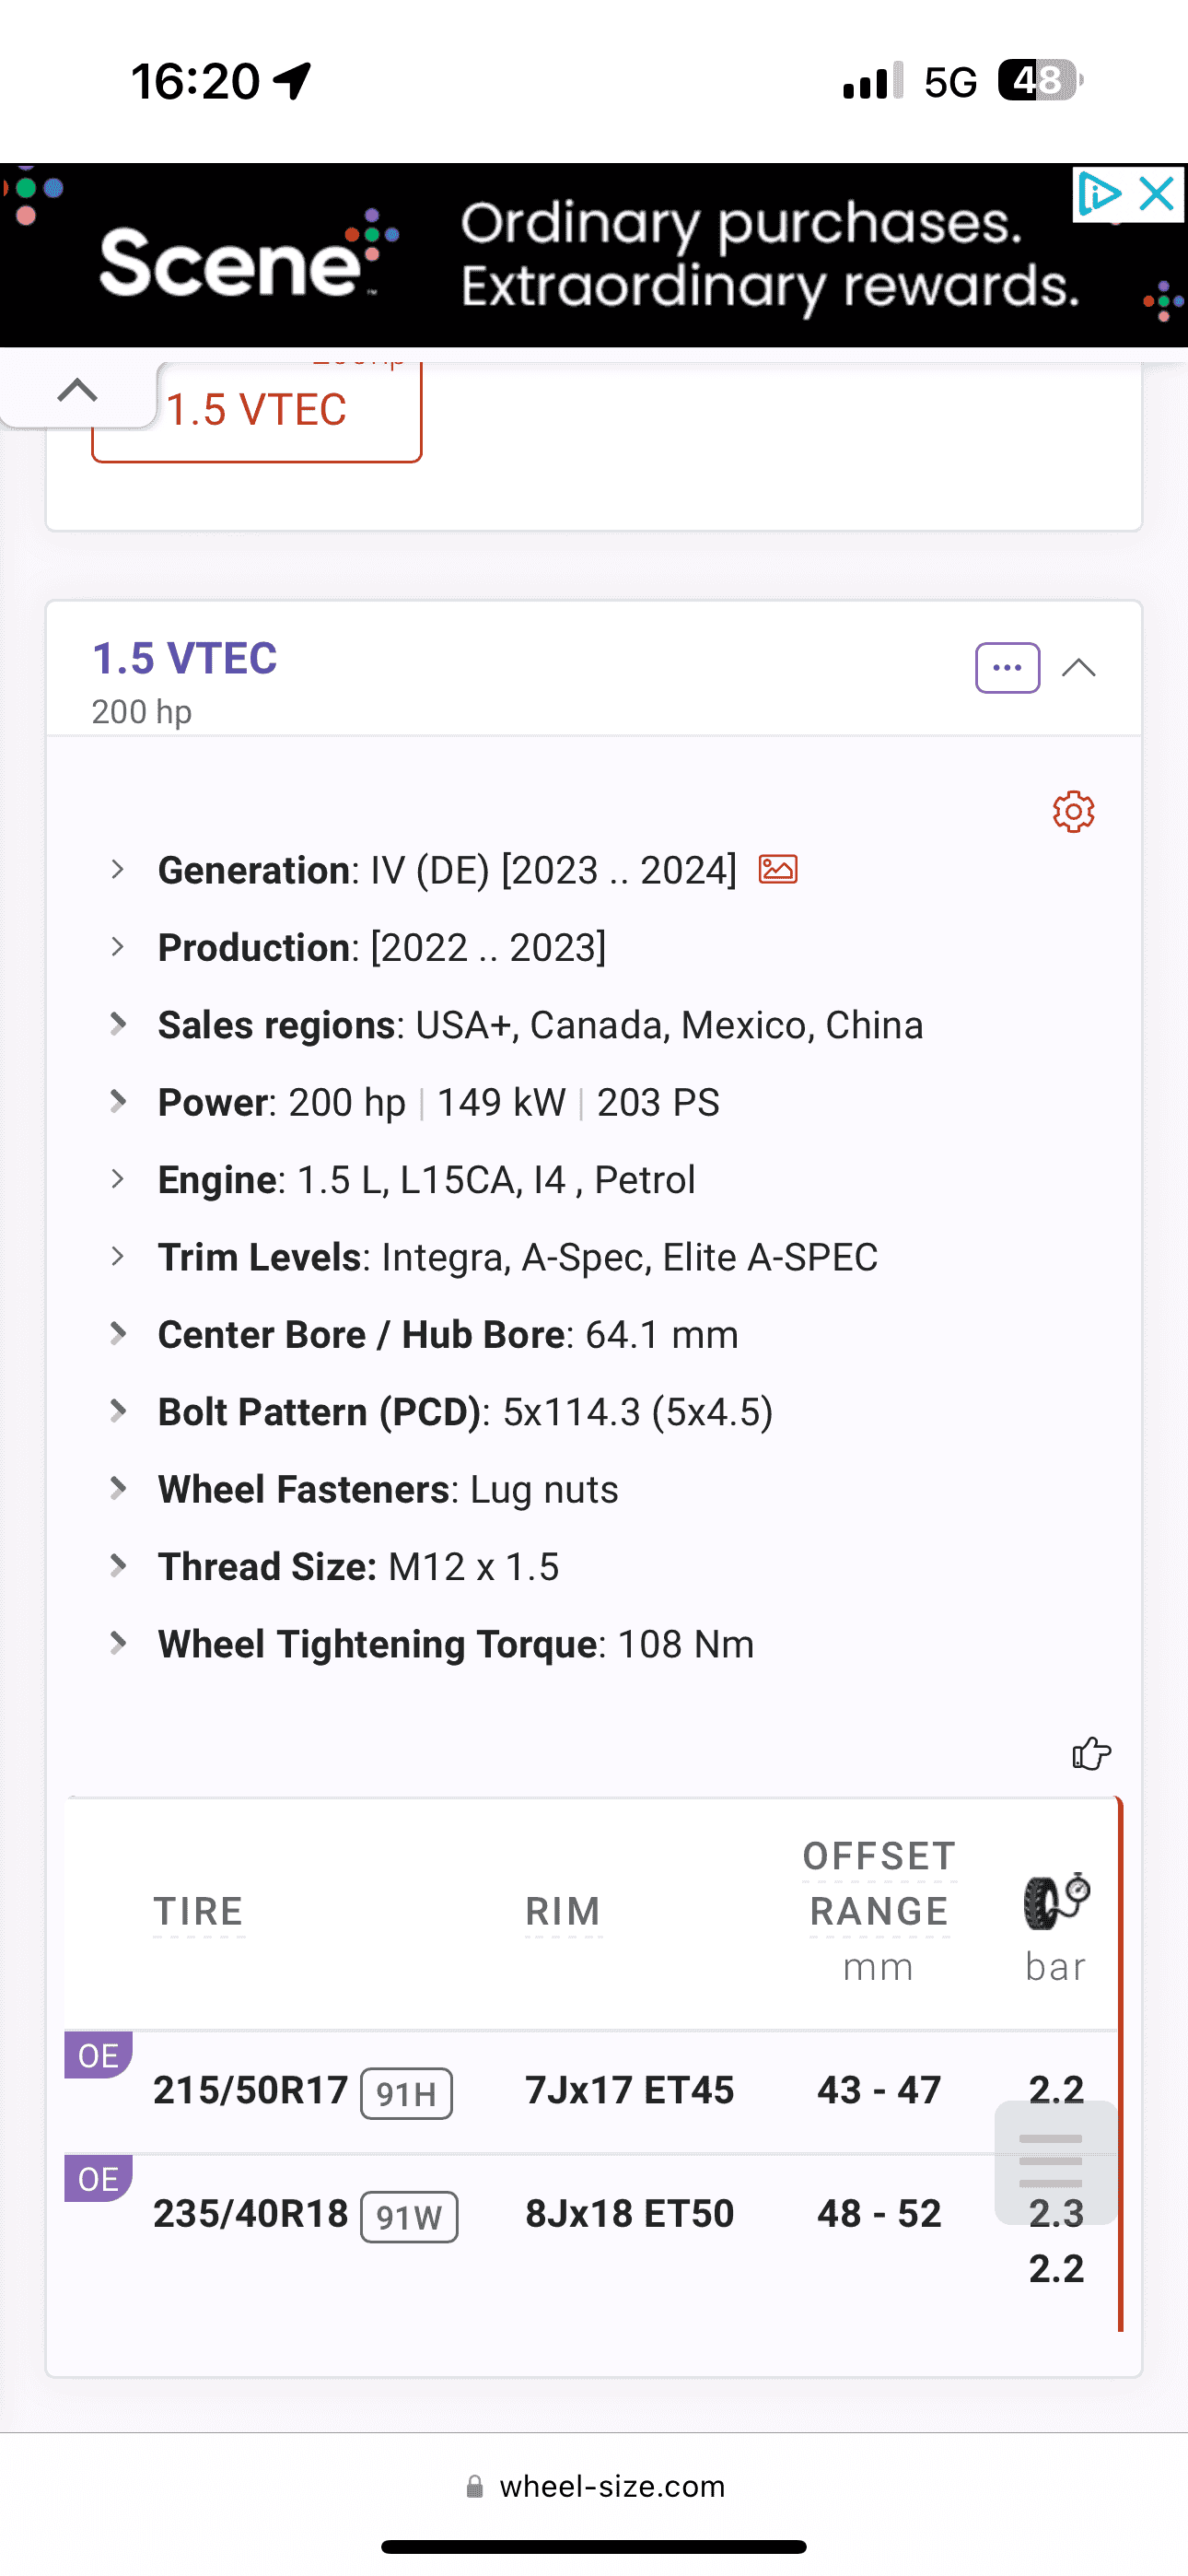The width and height of the screenshot is (1188, 2576).
Task: Expand the Wheel Tightening Torque row
Action: click(118, 1643)
